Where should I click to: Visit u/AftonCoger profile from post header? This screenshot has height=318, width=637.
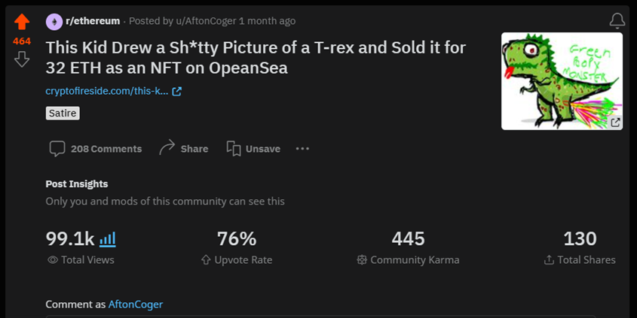coord(206,21)
